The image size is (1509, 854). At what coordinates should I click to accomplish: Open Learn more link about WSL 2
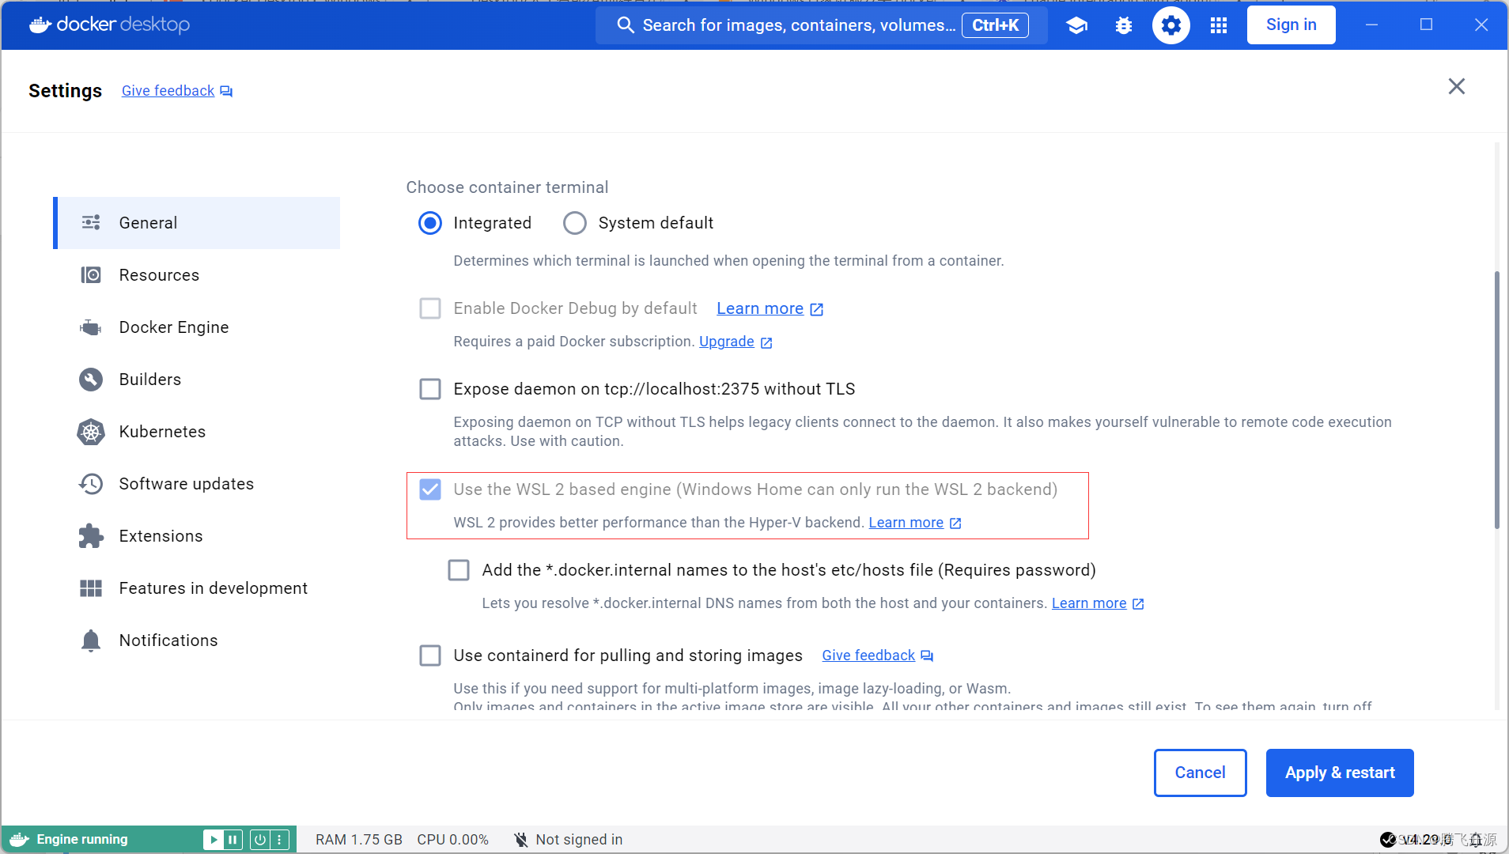pos(906,523)
